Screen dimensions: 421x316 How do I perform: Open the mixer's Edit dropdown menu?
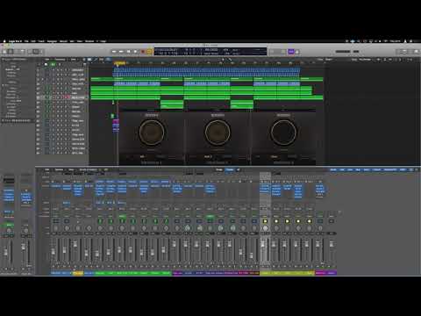point(47,169)
